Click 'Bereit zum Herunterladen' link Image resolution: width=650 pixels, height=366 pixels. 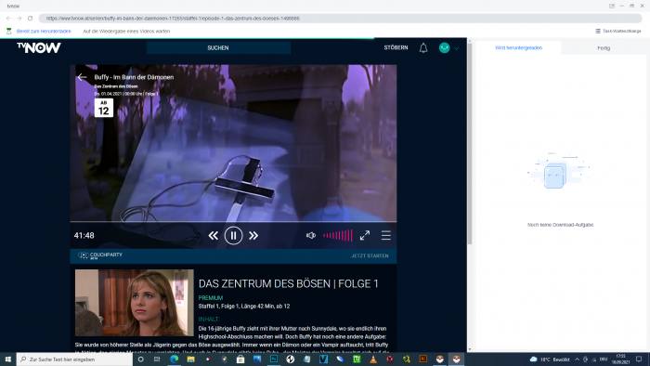[x=44, y=31]
